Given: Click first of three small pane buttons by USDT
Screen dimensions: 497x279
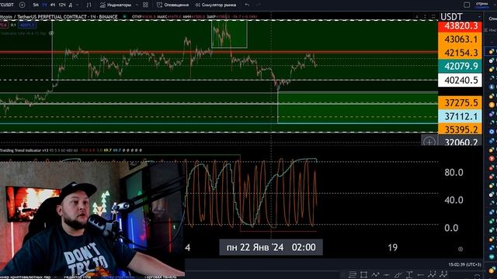Looking at the screenshot, I should click(x=417, y=16).
